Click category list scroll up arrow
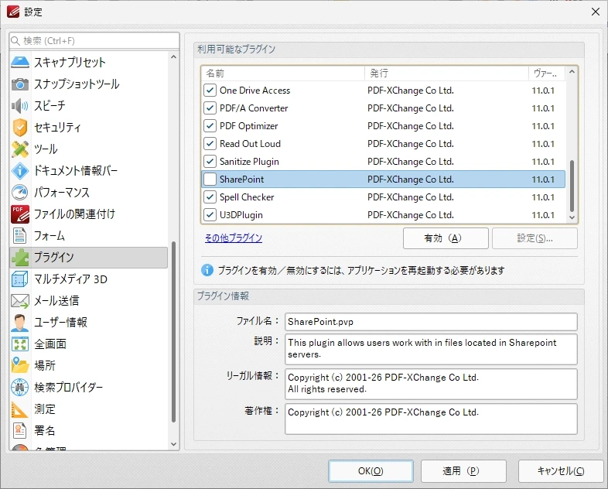608x489 pixels. pos(173,57)
